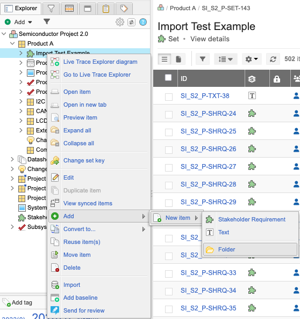Click person icon in SI_S2_P-SHRQ-35 row
Screen dimensions: 300x319
(296, 308)
